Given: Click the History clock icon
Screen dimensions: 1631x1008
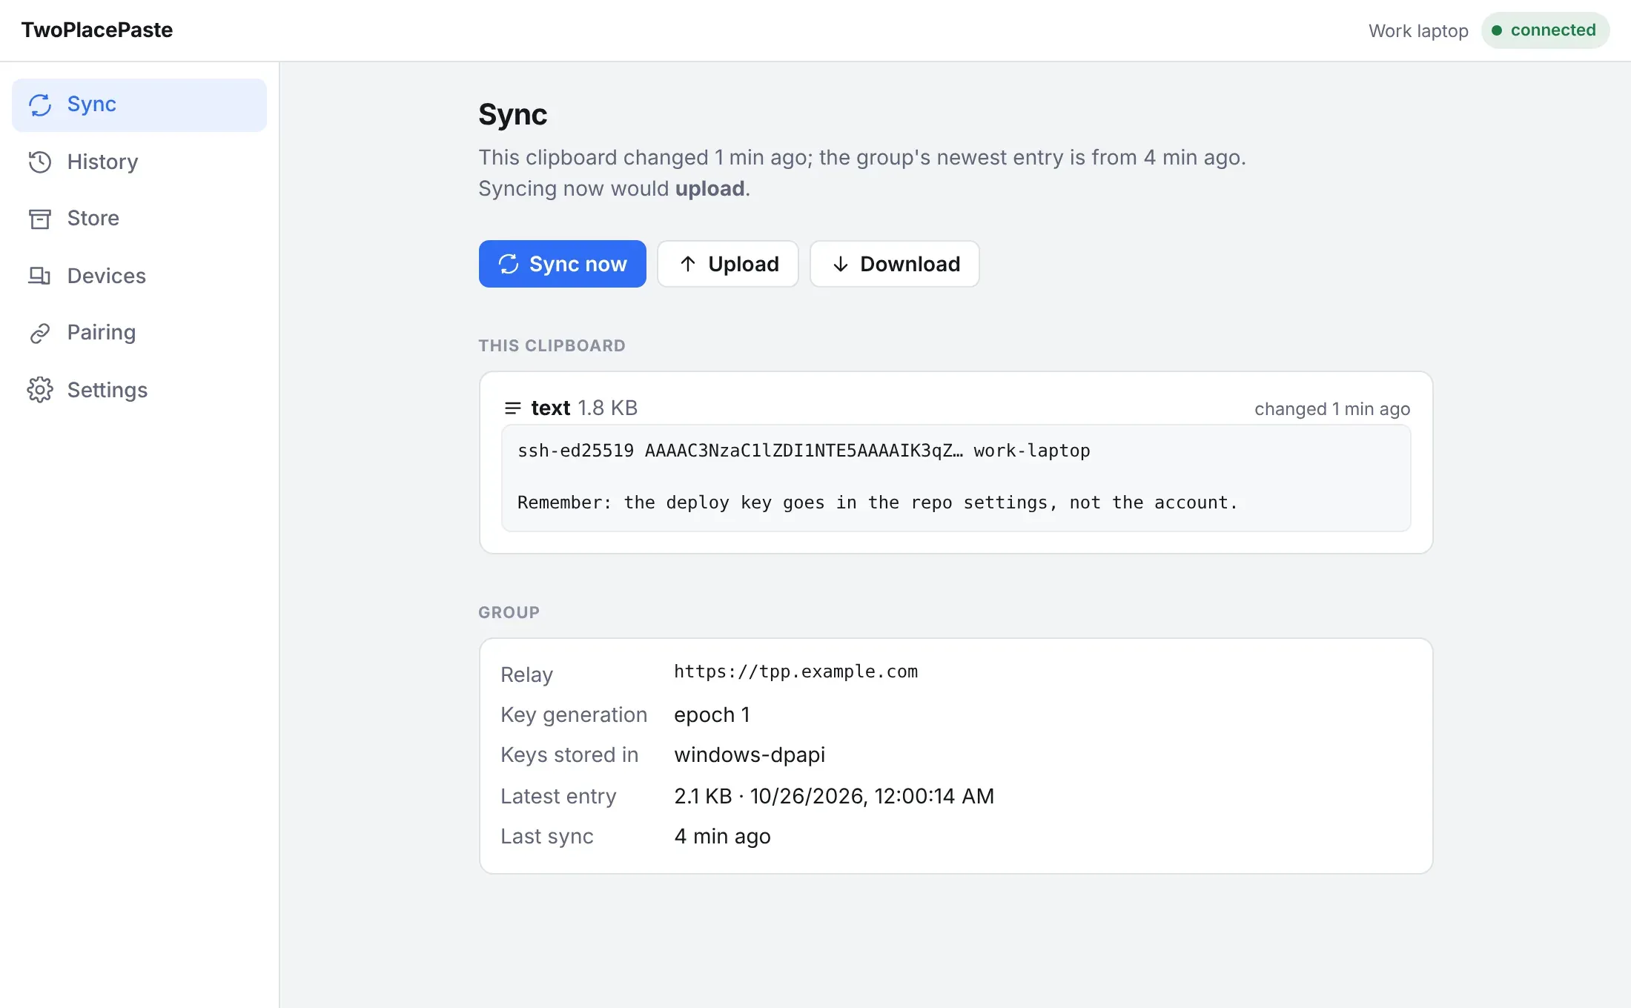Looking at the screenshot, I should (x=40, y=162).
